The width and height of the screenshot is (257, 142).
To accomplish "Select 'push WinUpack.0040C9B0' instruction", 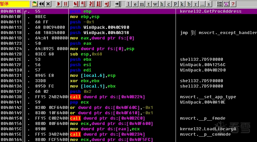I will click(x=100, y=27).
